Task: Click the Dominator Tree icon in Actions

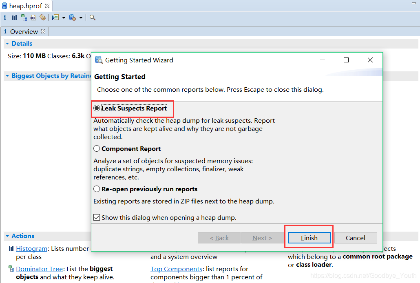Action: [x=11, y=268]
